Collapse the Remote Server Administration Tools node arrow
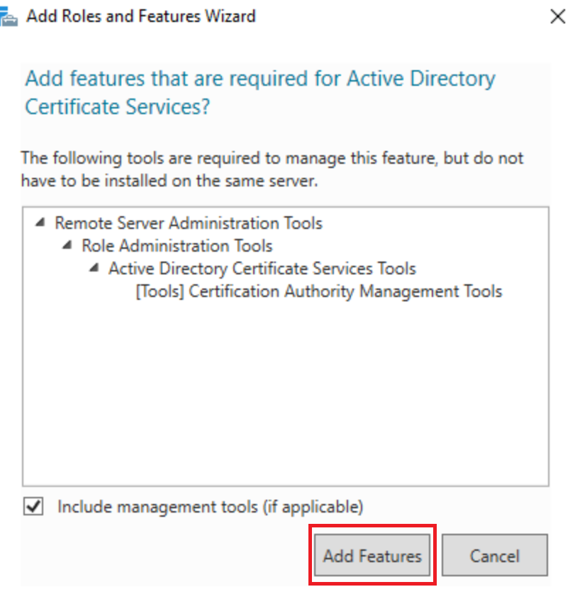This screenshot has width=575, height=599. click(40, 223)
